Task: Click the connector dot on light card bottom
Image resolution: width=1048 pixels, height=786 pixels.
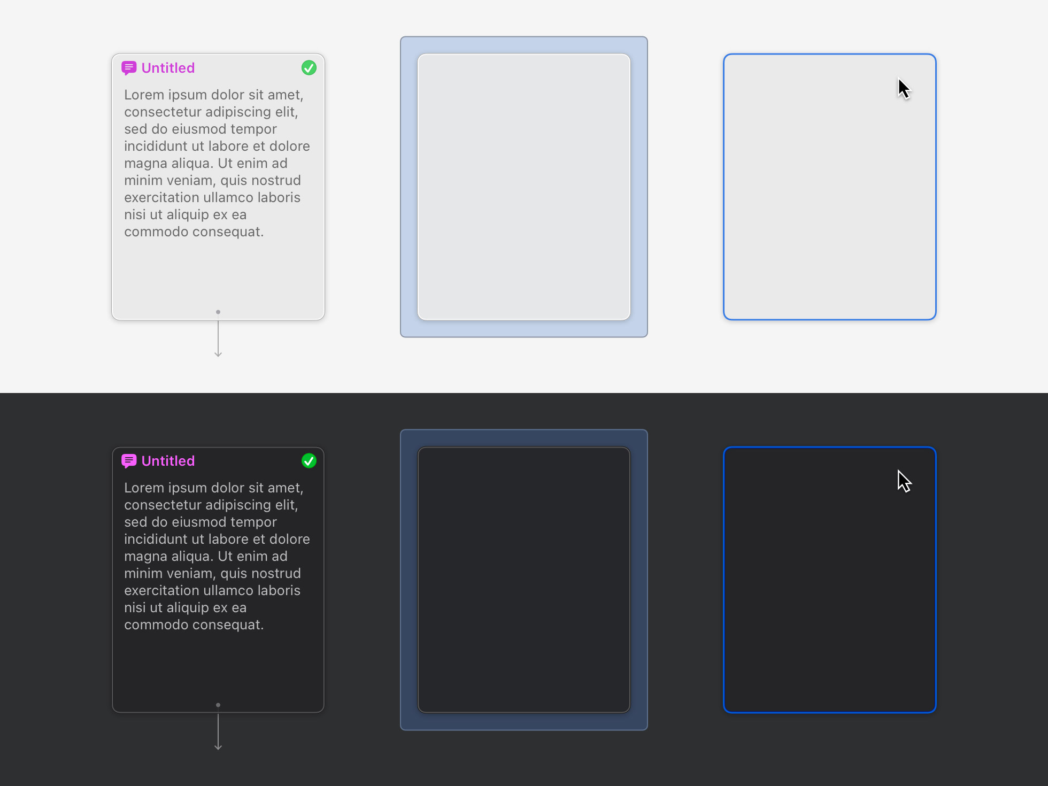Action: click(218, 312)
